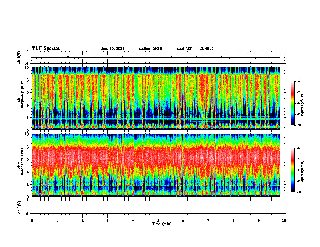The image size is (320, 247).
Task: Click the "4" kHz tick of ch.2 spectrogram
Action: [29, 172]
